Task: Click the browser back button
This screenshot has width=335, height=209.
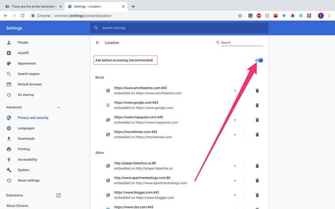Action: click(x=6, y=16)
